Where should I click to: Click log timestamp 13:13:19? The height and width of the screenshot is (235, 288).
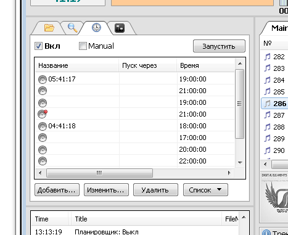click(x=48, y=232)
